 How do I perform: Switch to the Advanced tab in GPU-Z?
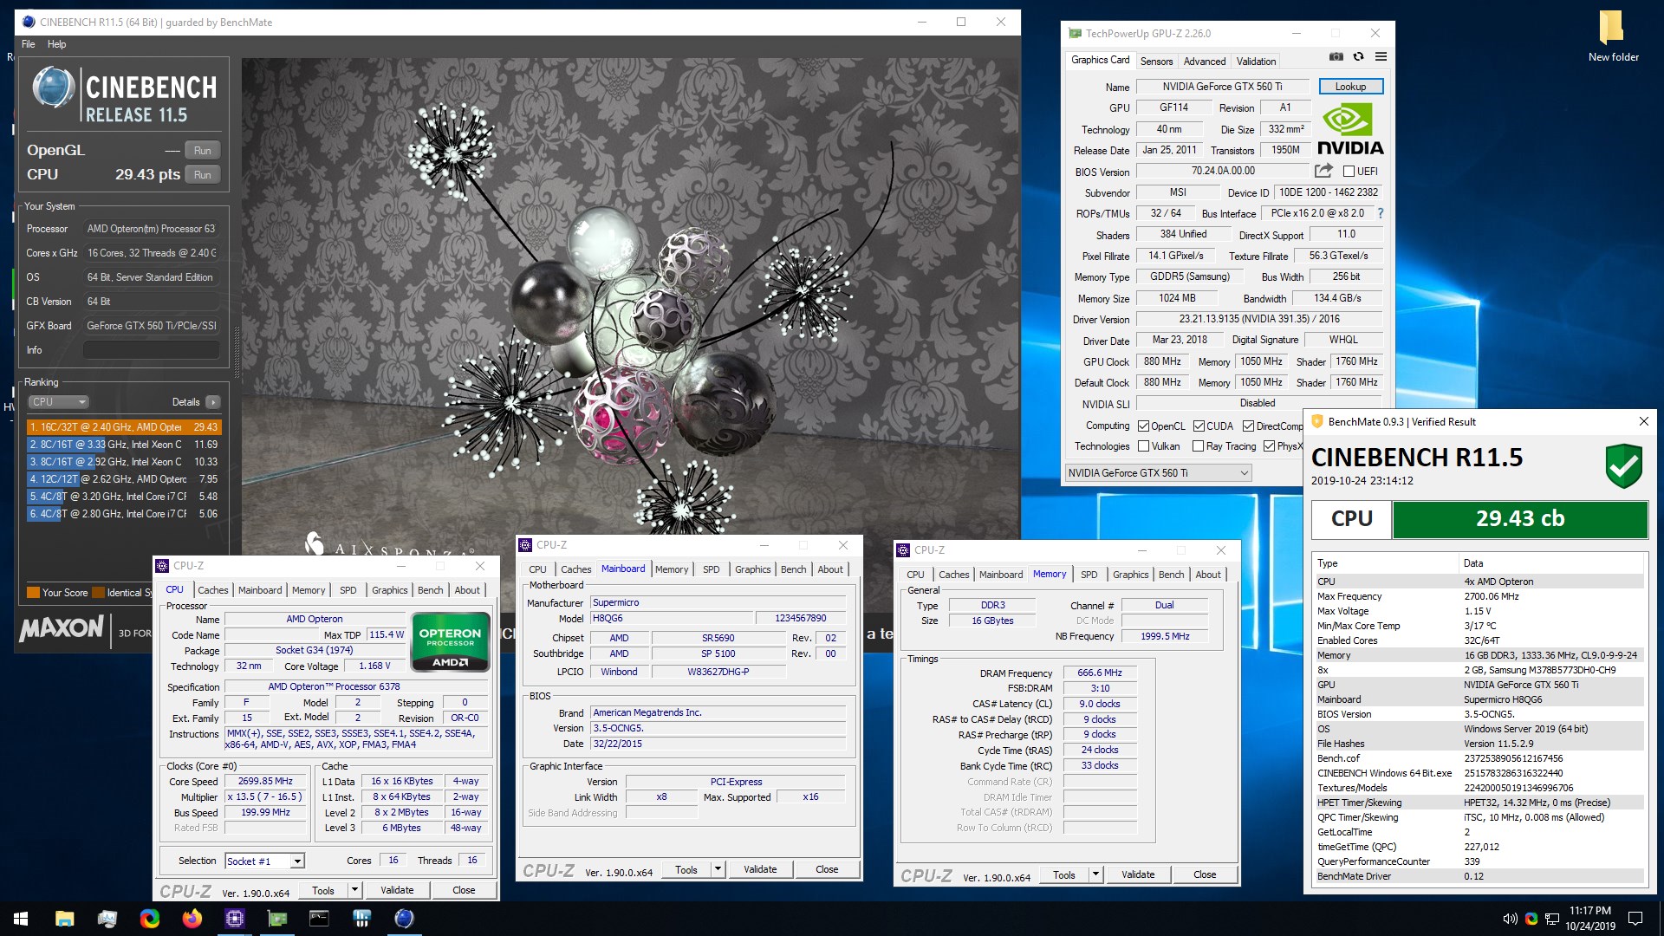pos(1204,62)
